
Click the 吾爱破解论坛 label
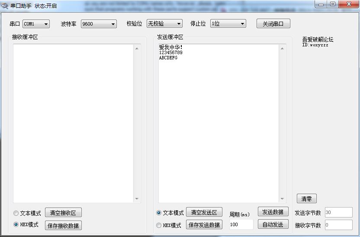pos(318,39)
